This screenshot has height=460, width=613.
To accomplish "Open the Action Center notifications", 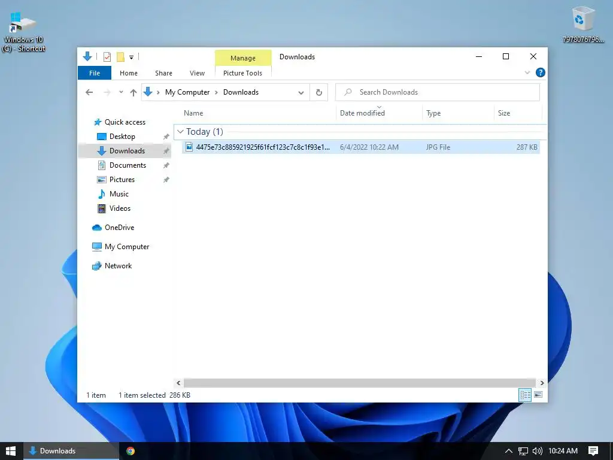I will [x=593, y=451].
